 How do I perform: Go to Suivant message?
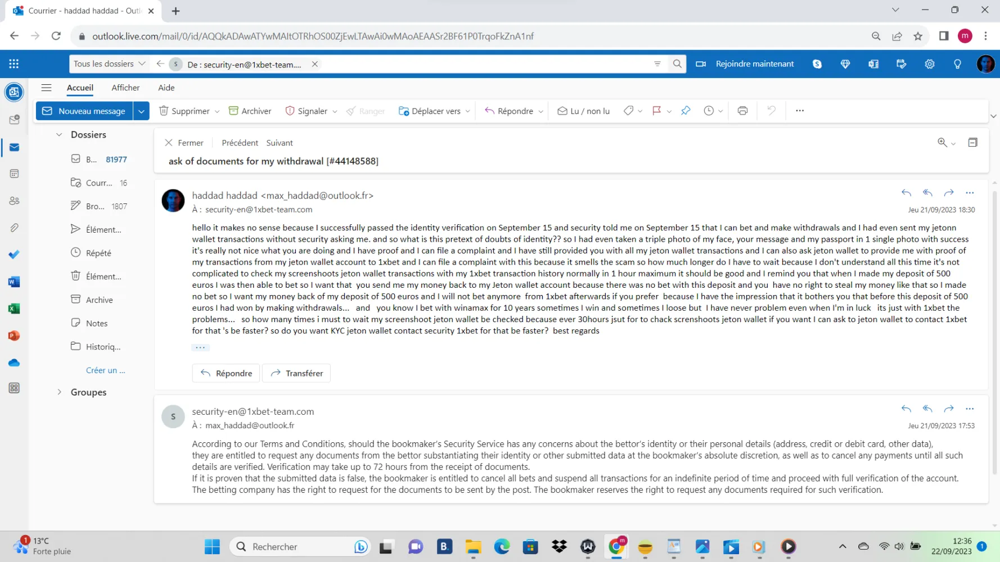point(280,143)
